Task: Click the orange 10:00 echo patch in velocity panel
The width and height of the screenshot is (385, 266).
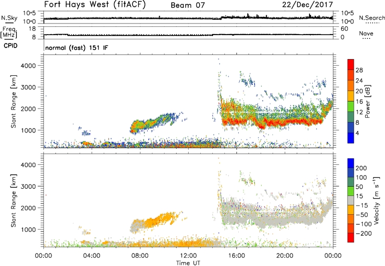Action: [x=162, y=219]
